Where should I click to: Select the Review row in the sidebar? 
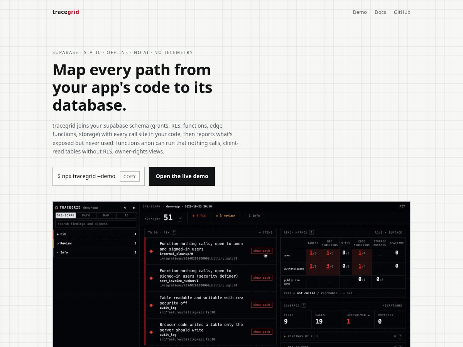(x=96, y=243)
